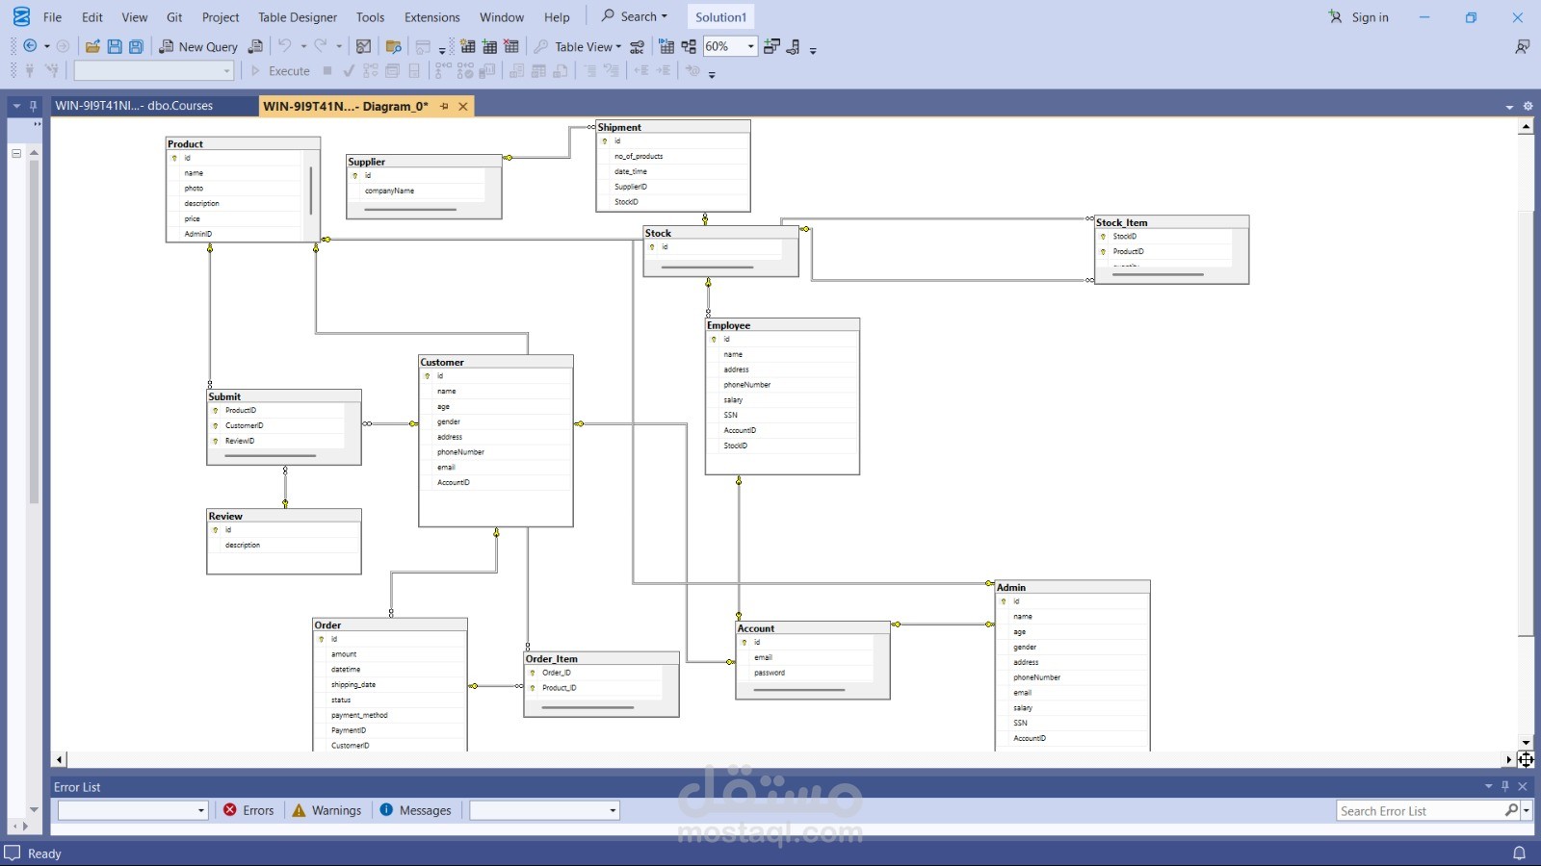Select the Customer table title bar
This screenshot has width=1541, height=866.
click(496, 362)
